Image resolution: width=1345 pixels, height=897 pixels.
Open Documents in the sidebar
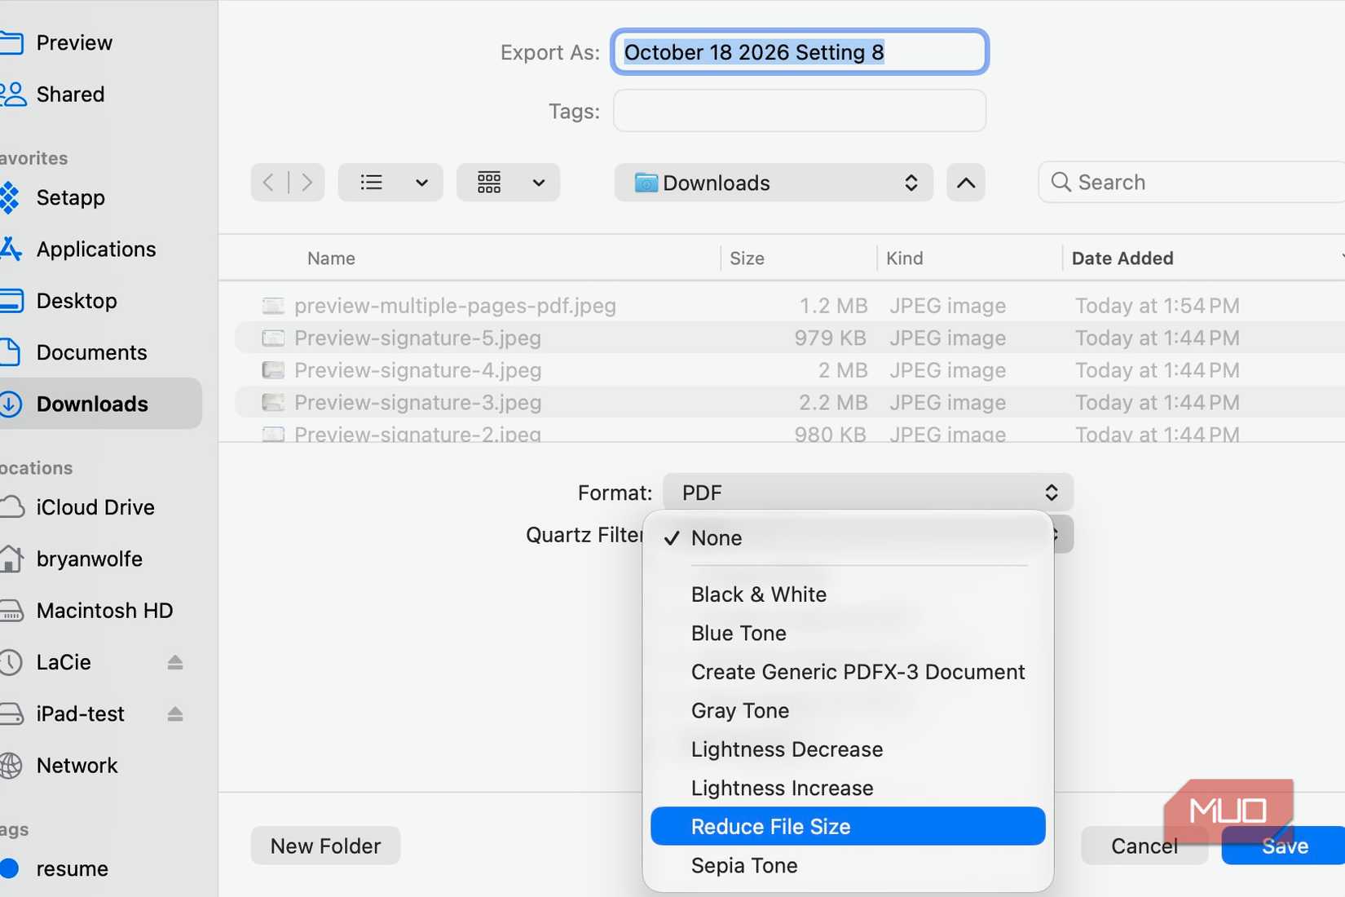click(91, 352)
